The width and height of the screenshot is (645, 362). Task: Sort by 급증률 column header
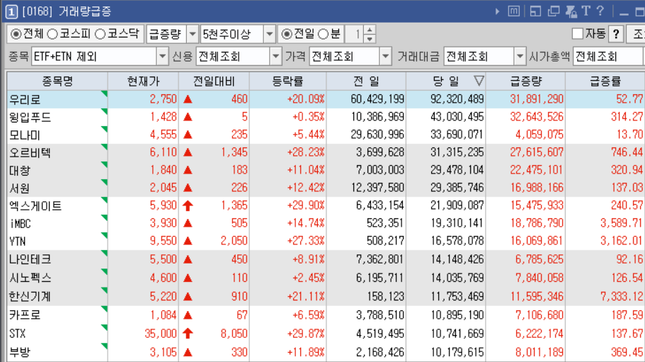(x=605, y=81)
